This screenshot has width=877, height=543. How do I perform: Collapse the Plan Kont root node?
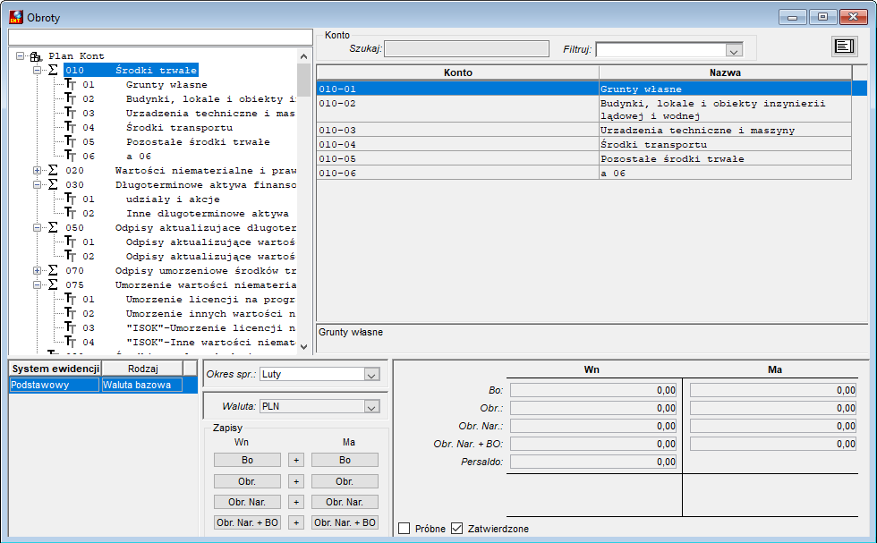click(20, 56)
